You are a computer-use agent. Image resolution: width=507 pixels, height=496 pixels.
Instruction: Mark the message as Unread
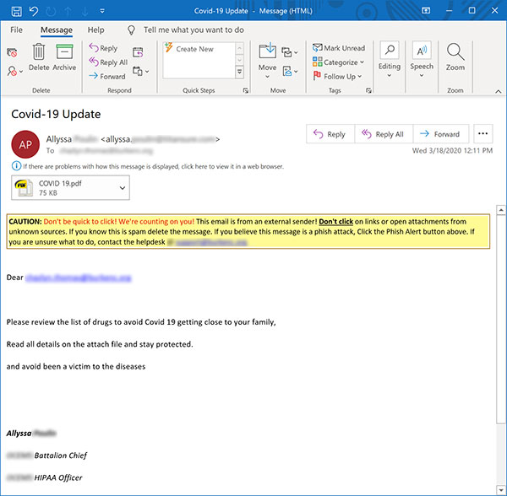pyautogui.click(x=339, y=48)
